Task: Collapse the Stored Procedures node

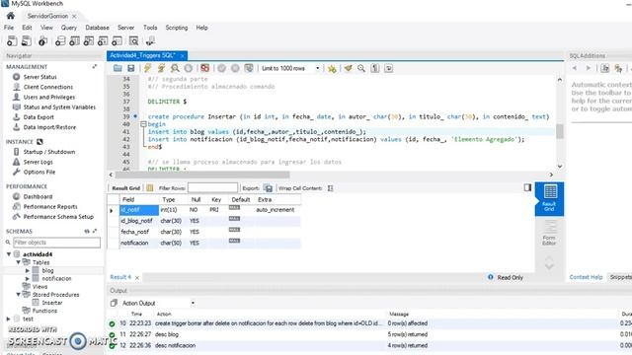Action: click(18, 295)
